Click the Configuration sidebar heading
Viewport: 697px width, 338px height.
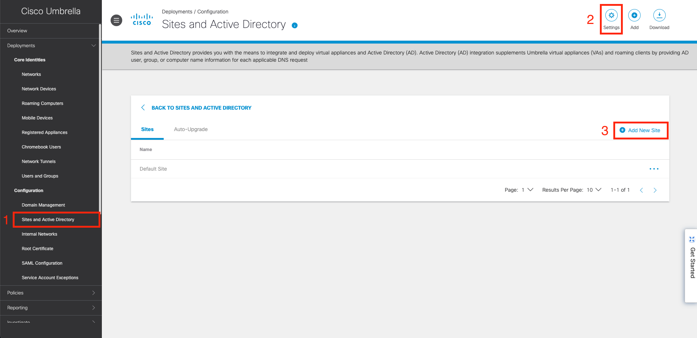click(29, 191)
